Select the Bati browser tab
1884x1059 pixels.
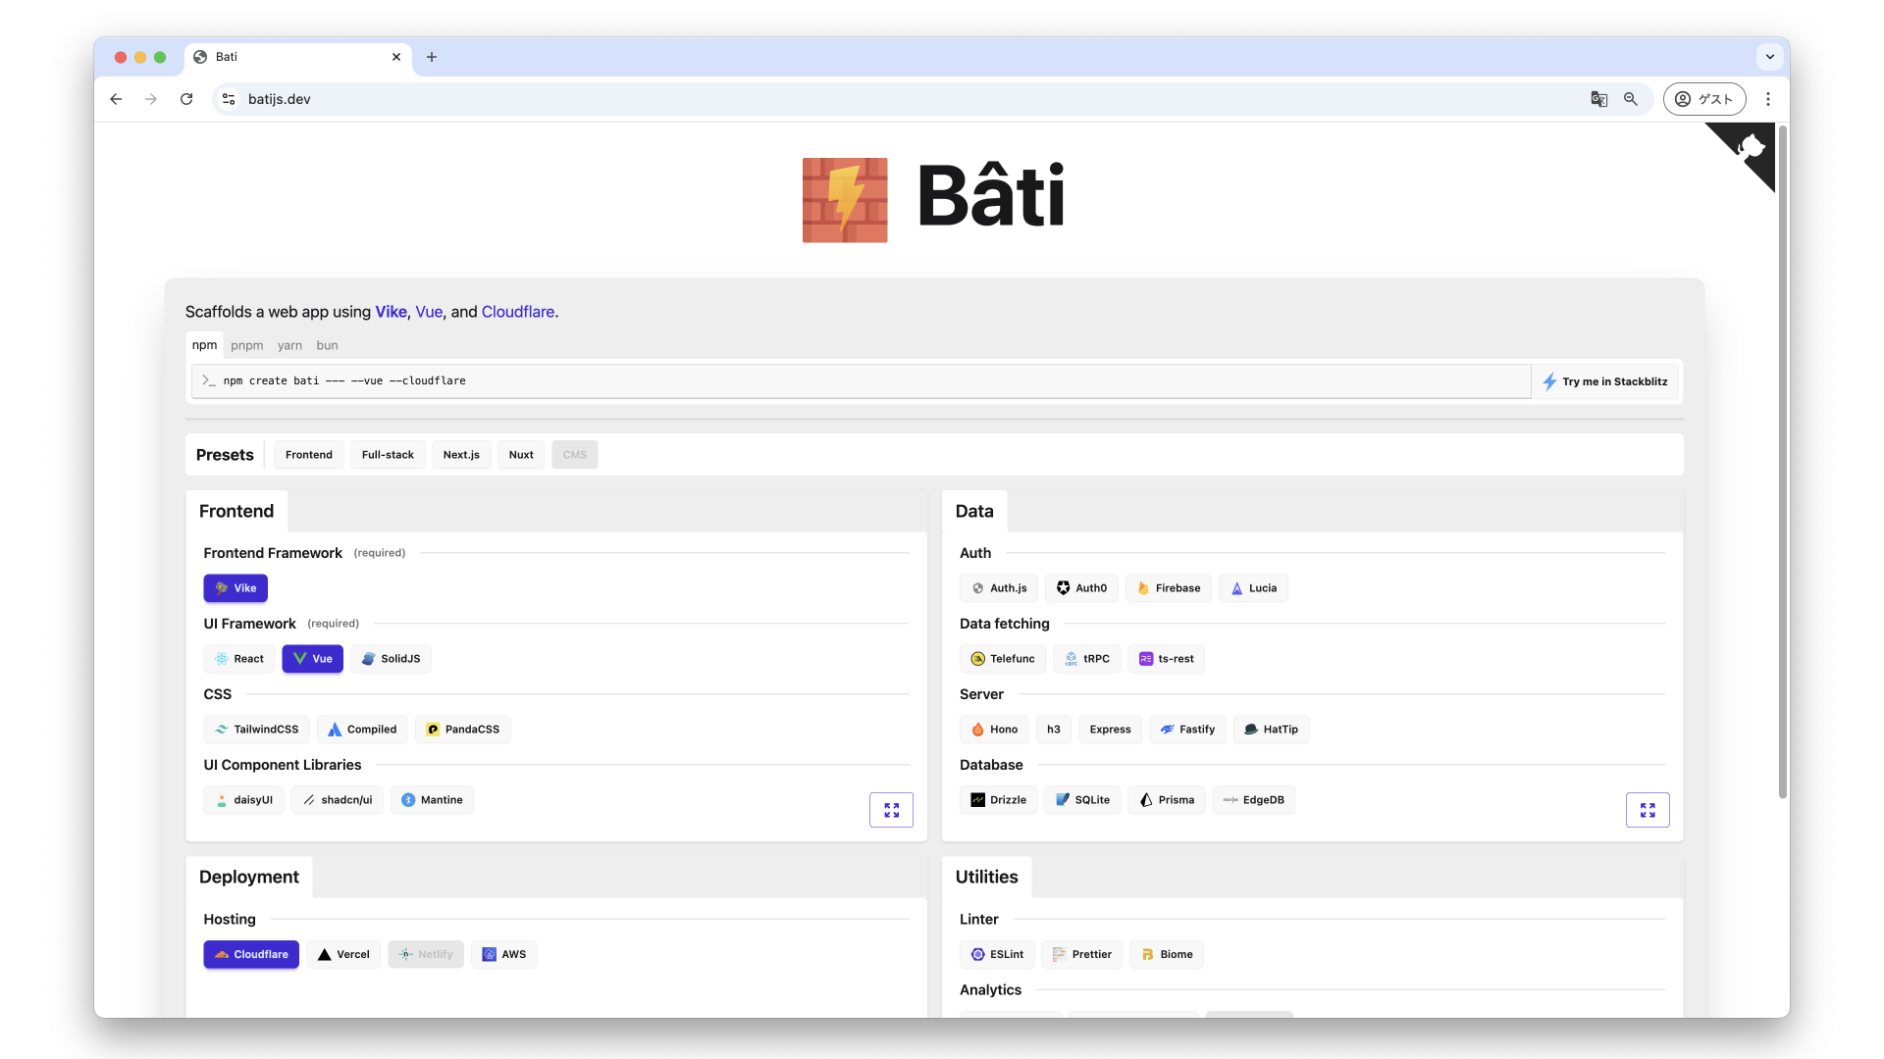(298, 57)
